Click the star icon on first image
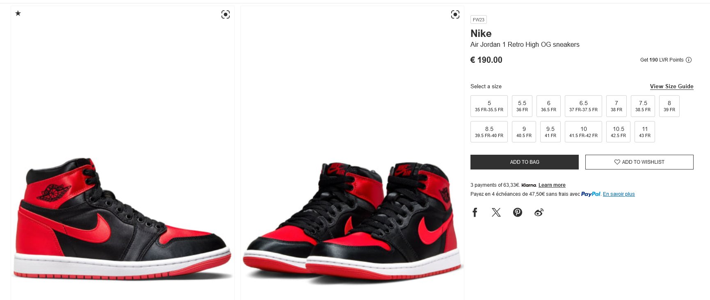The image size is (710, 300). click(18, 13)
